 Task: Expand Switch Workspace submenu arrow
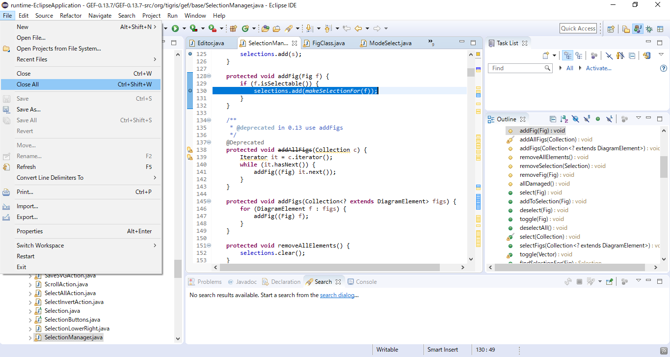(155, 246)
